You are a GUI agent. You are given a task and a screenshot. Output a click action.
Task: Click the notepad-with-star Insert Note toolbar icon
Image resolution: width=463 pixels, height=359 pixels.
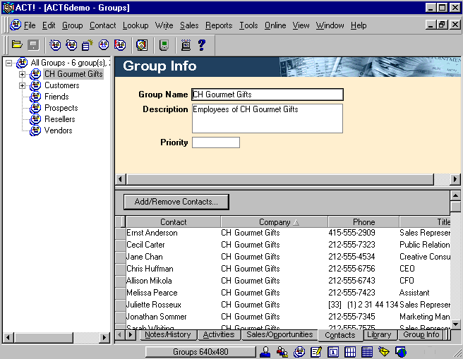[87, 45]
